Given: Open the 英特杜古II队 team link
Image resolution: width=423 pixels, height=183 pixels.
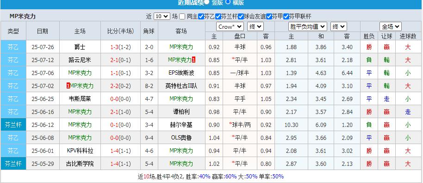Looking at the screenshot, I should [x=181, y=86].
